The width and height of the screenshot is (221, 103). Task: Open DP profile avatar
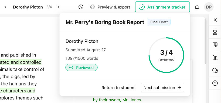pos(209,7)
